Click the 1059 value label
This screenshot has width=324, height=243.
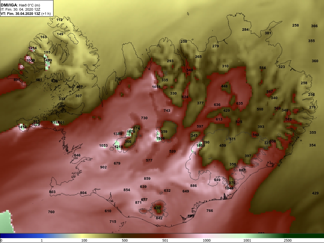click(30, 61)
